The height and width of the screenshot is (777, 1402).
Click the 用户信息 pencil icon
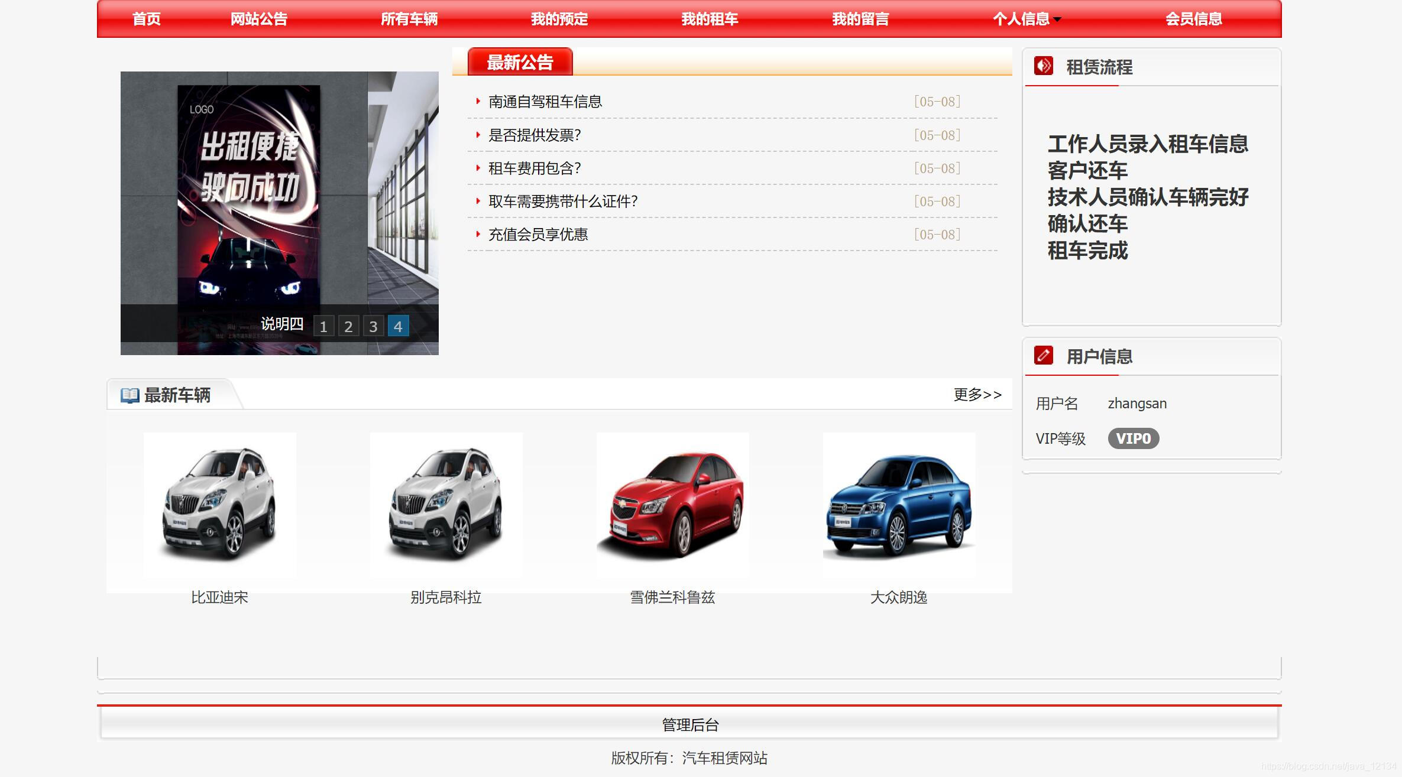[x=1043, y=355]
